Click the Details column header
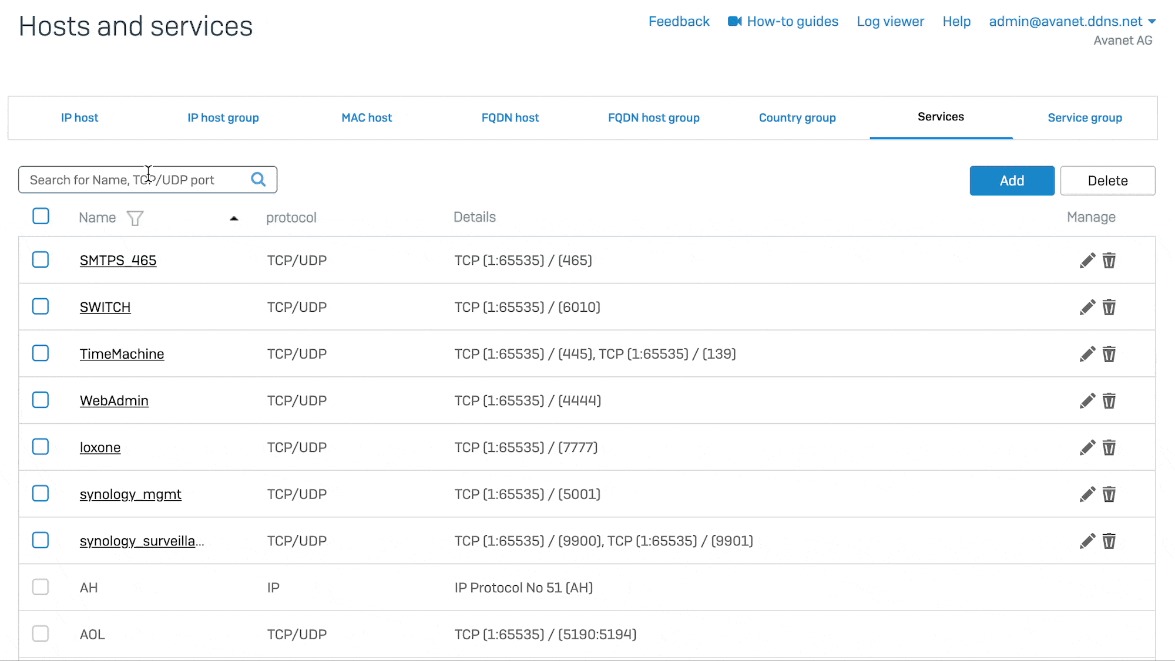 (475, 217)
